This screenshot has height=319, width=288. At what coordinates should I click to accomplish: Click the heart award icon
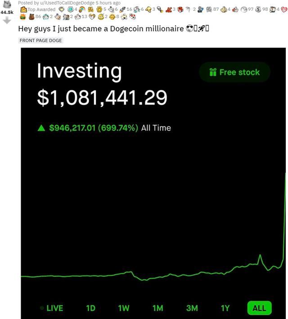pyautogui.click(x=284, y=9)
